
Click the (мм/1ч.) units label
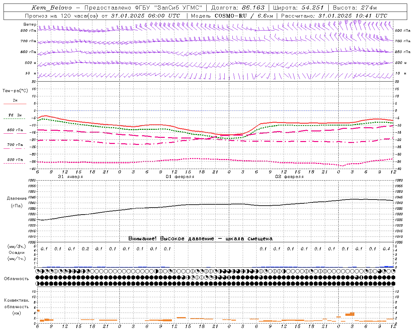(17, 259)
